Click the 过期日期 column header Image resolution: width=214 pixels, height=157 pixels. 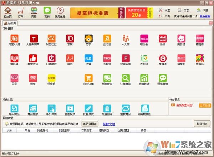pos(123,130)
